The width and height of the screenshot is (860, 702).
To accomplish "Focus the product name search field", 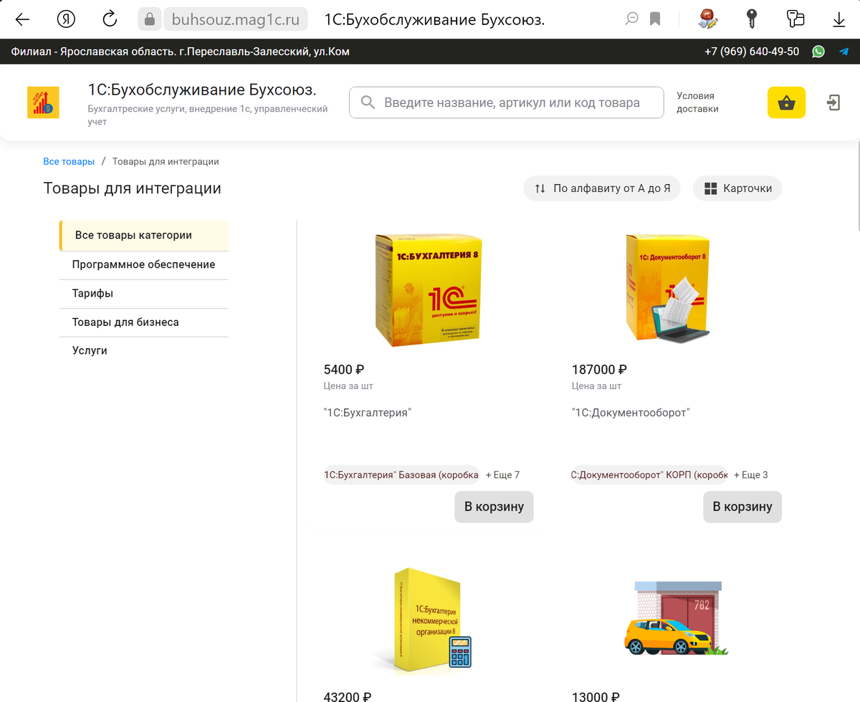I will (x=506, y=102).
